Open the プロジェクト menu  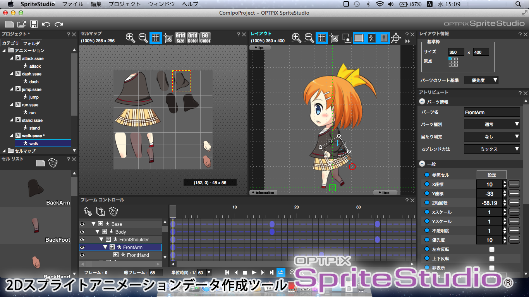pos(125,4)
